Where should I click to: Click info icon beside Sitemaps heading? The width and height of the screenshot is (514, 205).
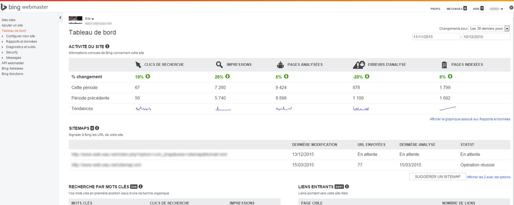click(x=97, y=128)
